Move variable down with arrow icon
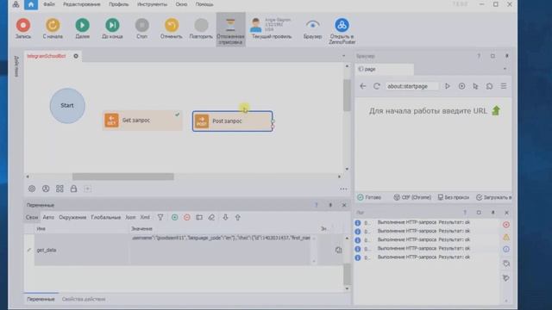The height and width of the screenshot is (310, 552). [x=225, y=218]
